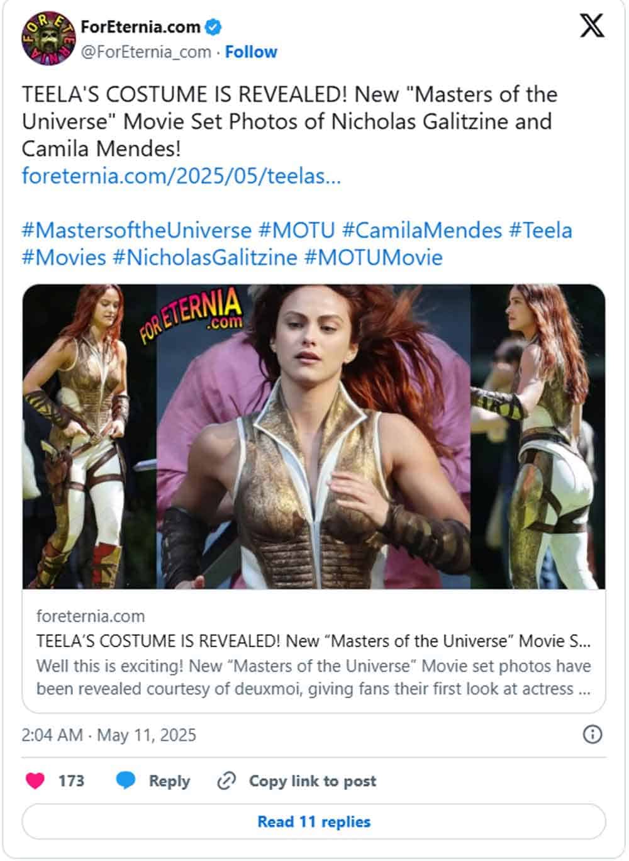Open the foreternia.com/2025/05/teelas… link

(181, 175)
